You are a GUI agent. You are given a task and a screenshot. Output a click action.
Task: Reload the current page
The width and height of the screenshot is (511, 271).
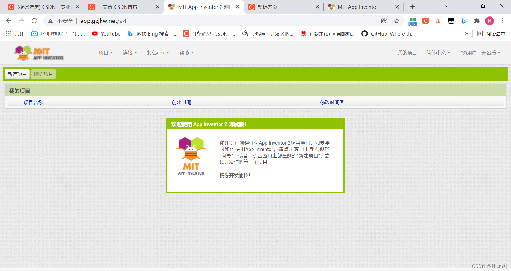(34, 21)
